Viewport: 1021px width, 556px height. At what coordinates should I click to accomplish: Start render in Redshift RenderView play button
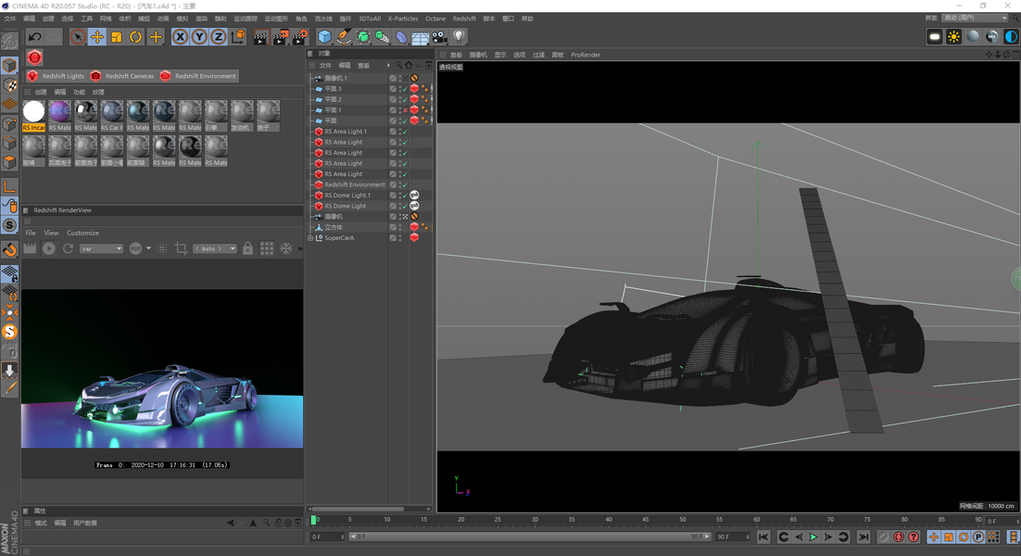point(49,248)
